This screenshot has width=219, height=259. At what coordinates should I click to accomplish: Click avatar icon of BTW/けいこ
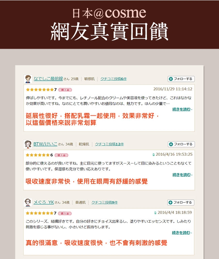pyautogui.click(x=28, y=144)
